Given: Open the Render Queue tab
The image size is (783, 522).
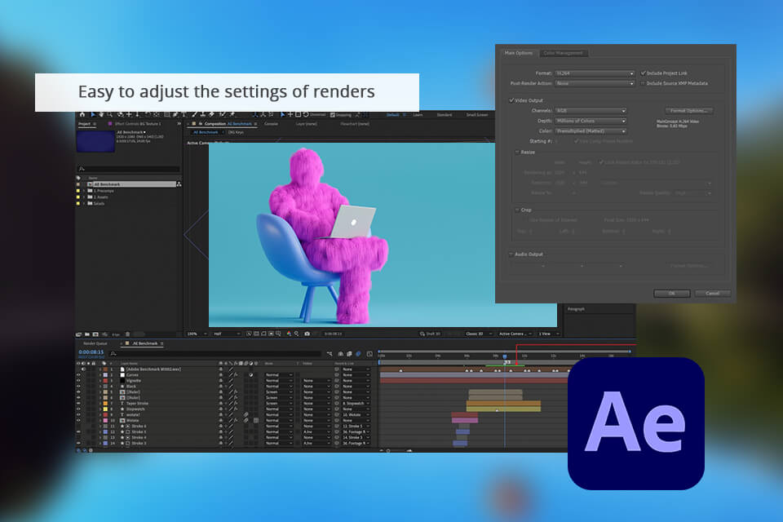Looking at the screenshot, I should 95,343.
